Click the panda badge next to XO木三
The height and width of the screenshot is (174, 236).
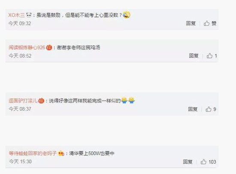click(x=29, y=15)
